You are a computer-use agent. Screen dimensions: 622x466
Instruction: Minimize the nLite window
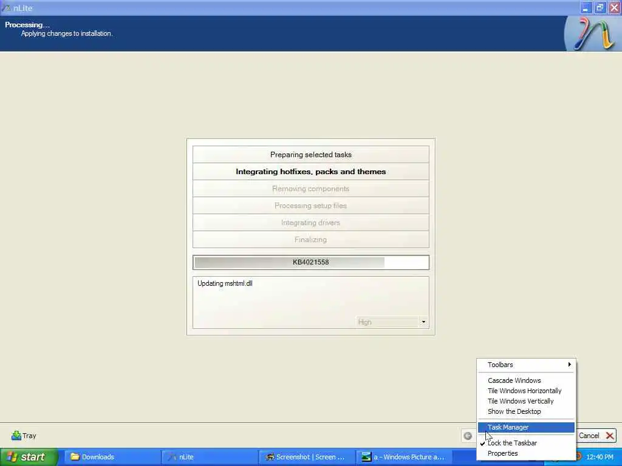click(586, 8)
